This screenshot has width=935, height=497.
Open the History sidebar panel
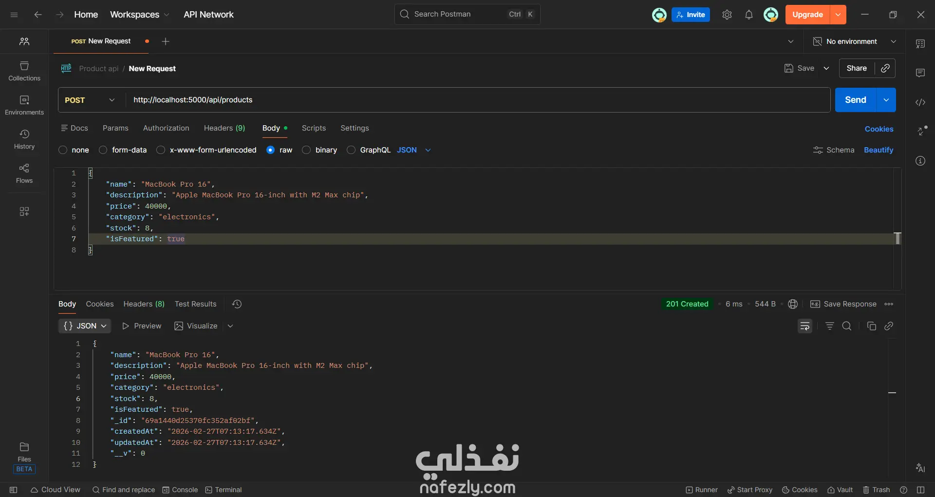(24, 139)
